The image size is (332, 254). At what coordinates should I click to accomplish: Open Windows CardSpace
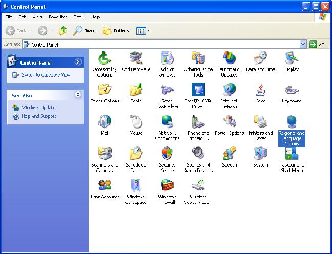(x=136, y=192)
